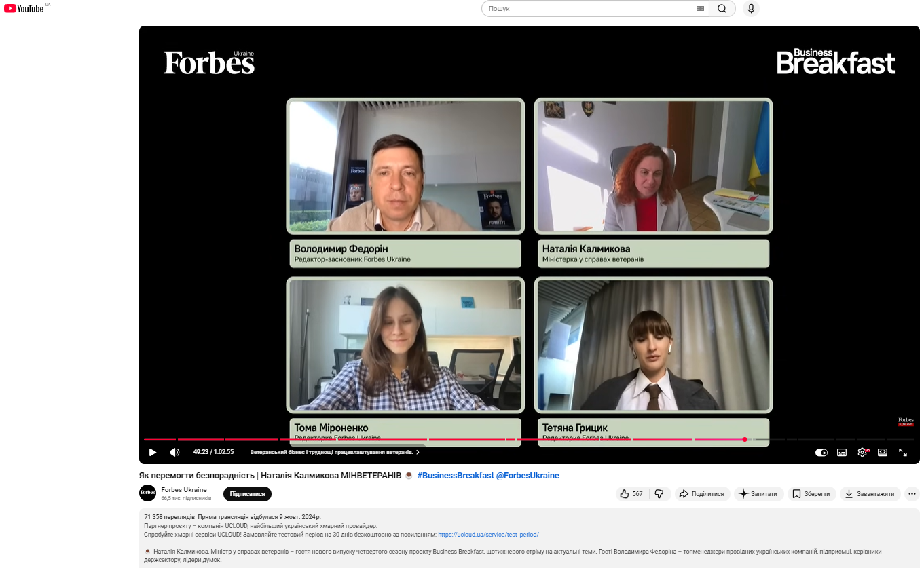The height and width of the screenshot is (568, 924).
Task: Open player settings gear
Action: (862, 453)
